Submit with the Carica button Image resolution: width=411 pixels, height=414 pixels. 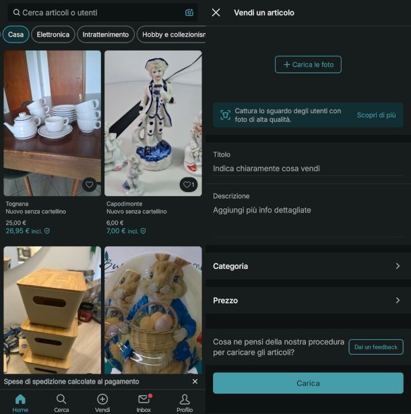tap(308, 383)
